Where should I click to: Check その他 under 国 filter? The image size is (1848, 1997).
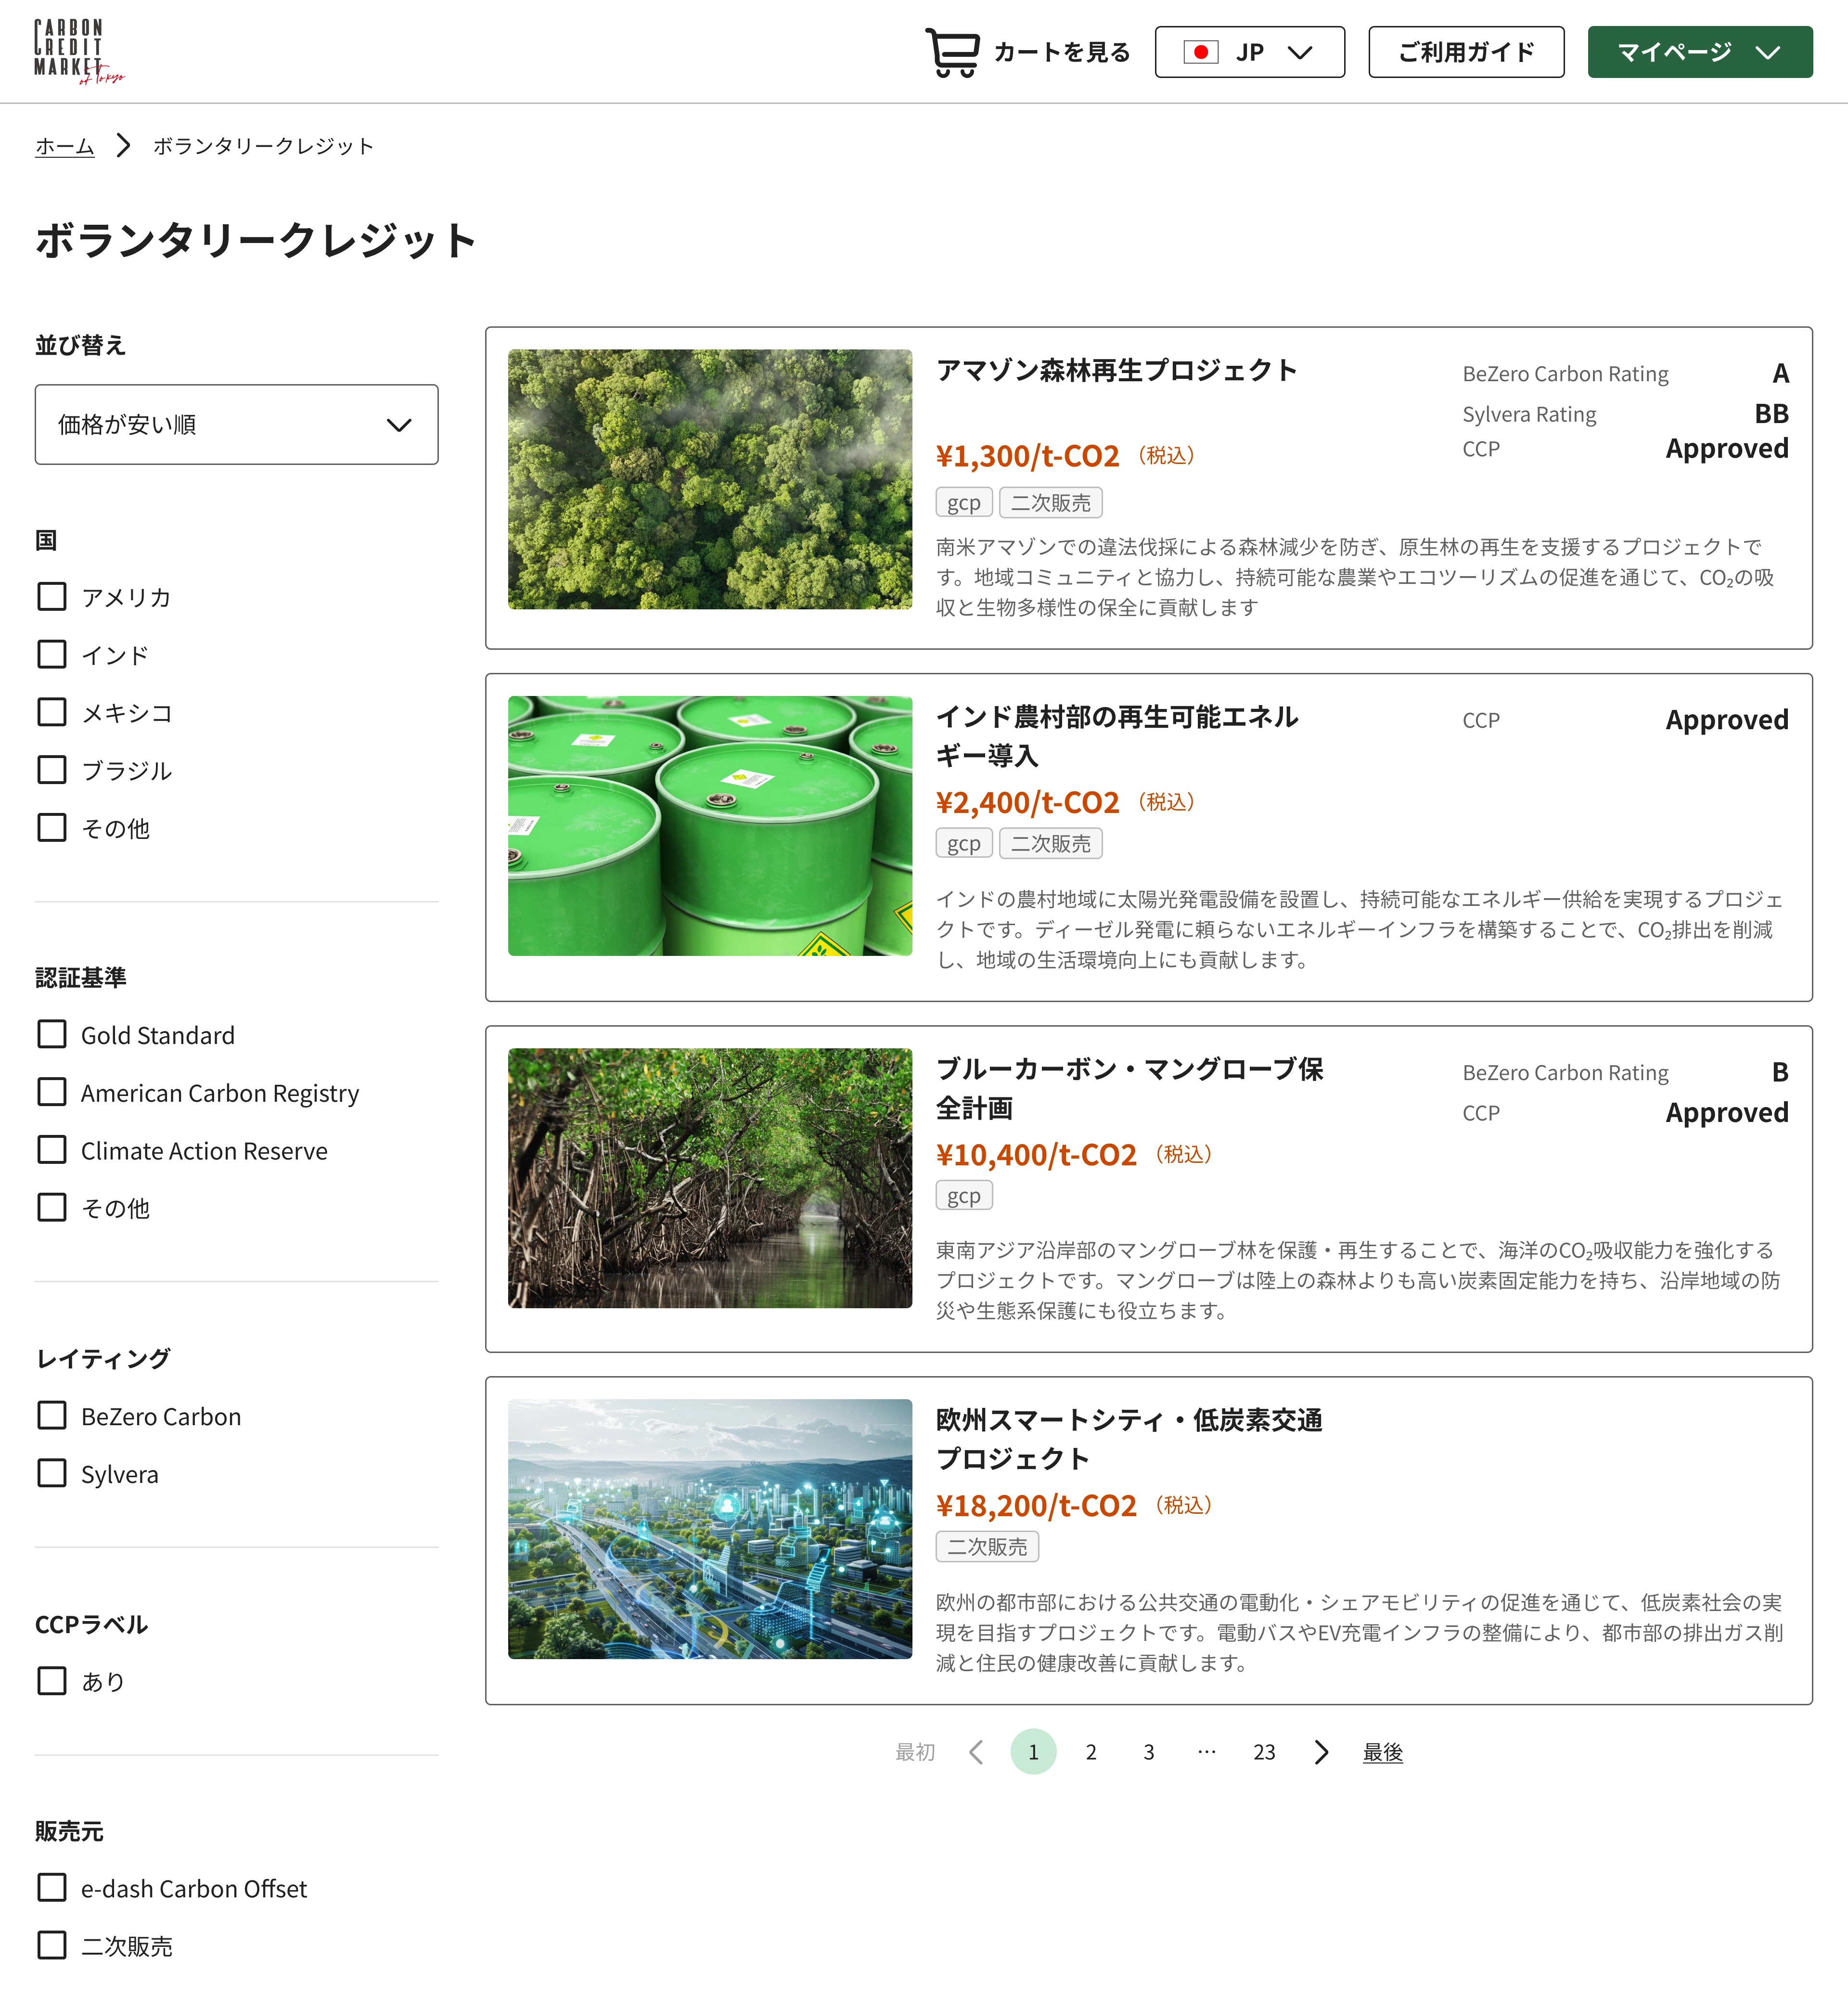[x=52, y=828]
